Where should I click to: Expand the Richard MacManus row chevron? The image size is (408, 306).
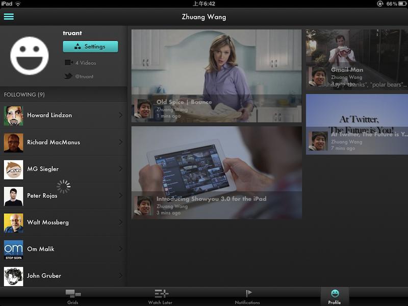(120, 142)
